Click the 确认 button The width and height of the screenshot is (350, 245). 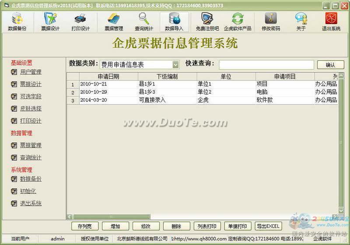pyautogui.click(x=330, y=65)
